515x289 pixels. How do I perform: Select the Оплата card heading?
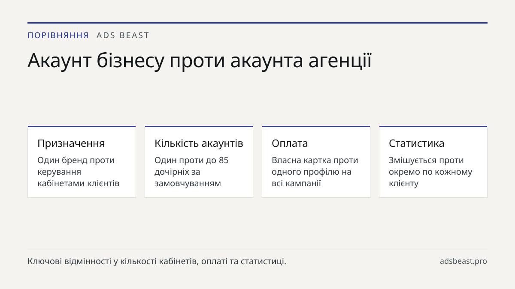(290, 143)
